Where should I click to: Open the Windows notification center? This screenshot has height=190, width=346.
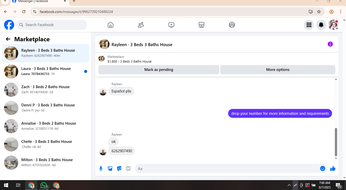click(x=339, y=185)
